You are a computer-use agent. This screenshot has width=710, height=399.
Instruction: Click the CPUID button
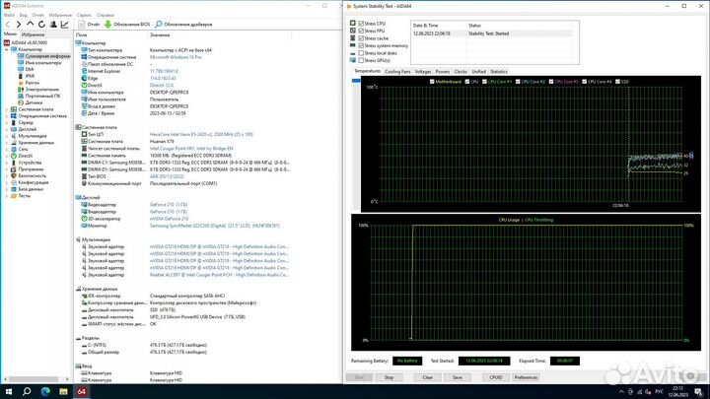[496, 377]
